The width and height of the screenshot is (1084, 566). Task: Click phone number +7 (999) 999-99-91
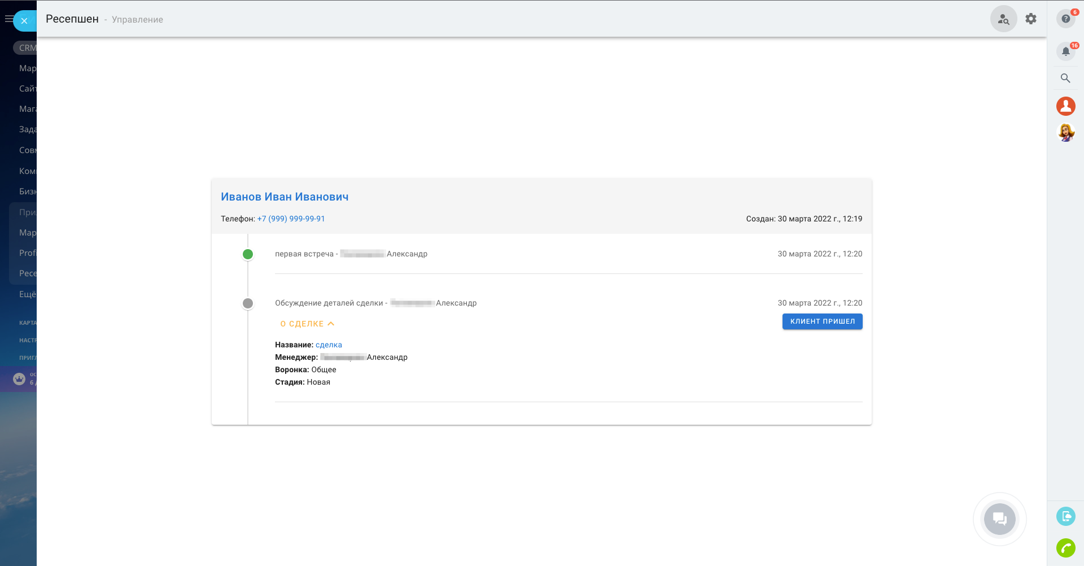(x=291, y=219)
